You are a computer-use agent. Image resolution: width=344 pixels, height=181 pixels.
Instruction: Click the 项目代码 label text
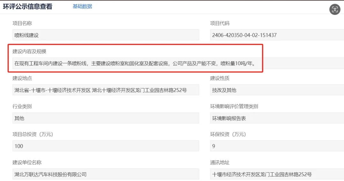click(220, 23)
